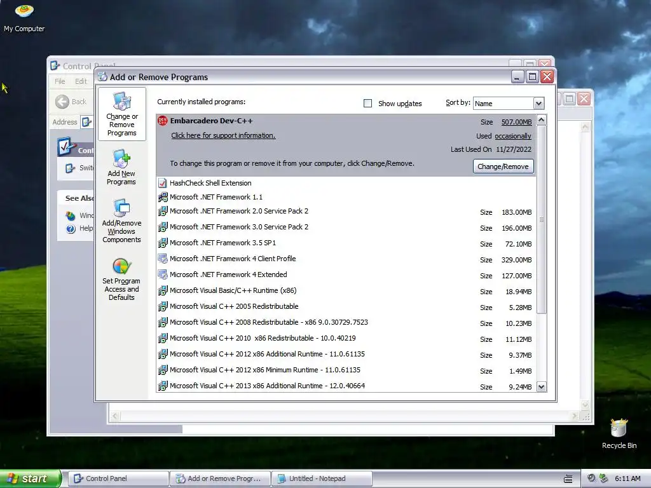Open Add/Remove Windows Components

pos(121,220)
